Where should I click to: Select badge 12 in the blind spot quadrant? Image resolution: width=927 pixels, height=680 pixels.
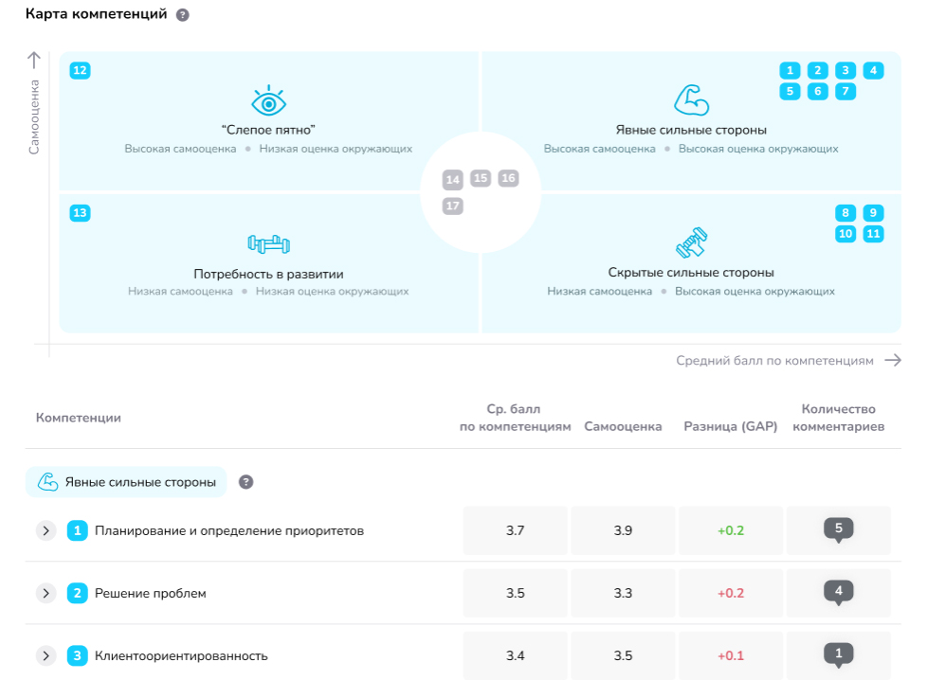[x=80, y=69]
